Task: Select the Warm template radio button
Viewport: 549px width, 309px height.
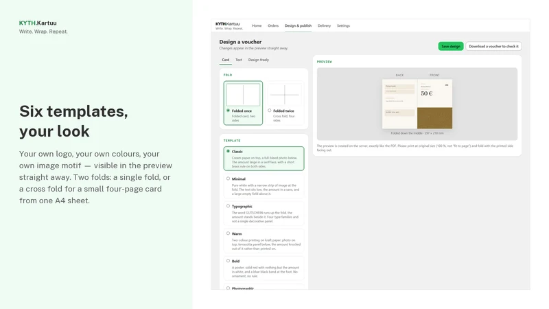Action: [x=228, y=233]
